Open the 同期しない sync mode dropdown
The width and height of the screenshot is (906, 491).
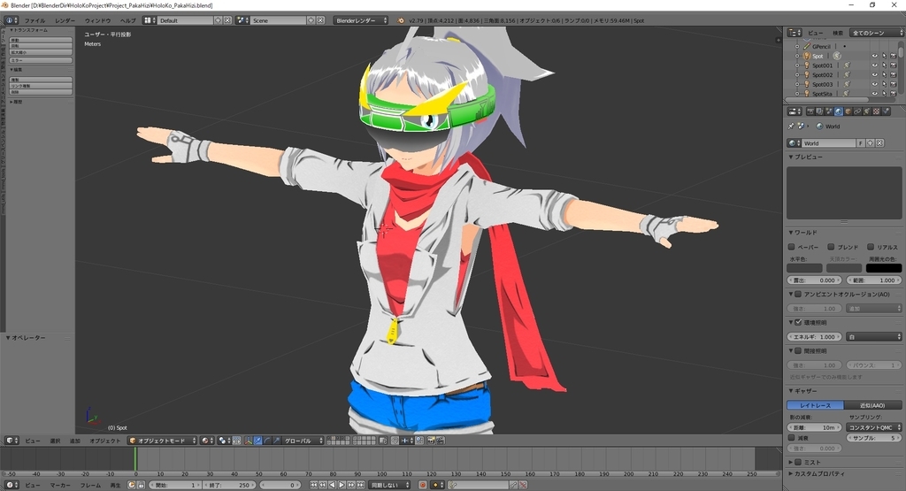tap(390, 485)
